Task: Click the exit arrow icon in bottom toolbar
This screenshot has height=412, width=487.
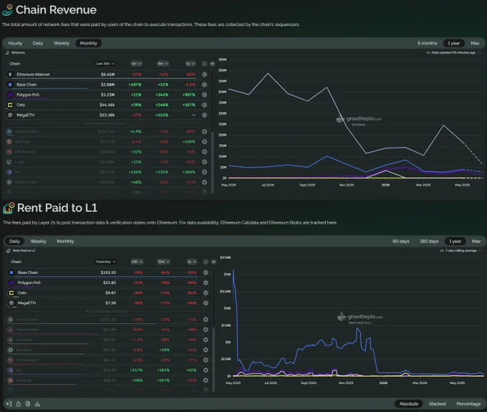Action: [9, 403]
